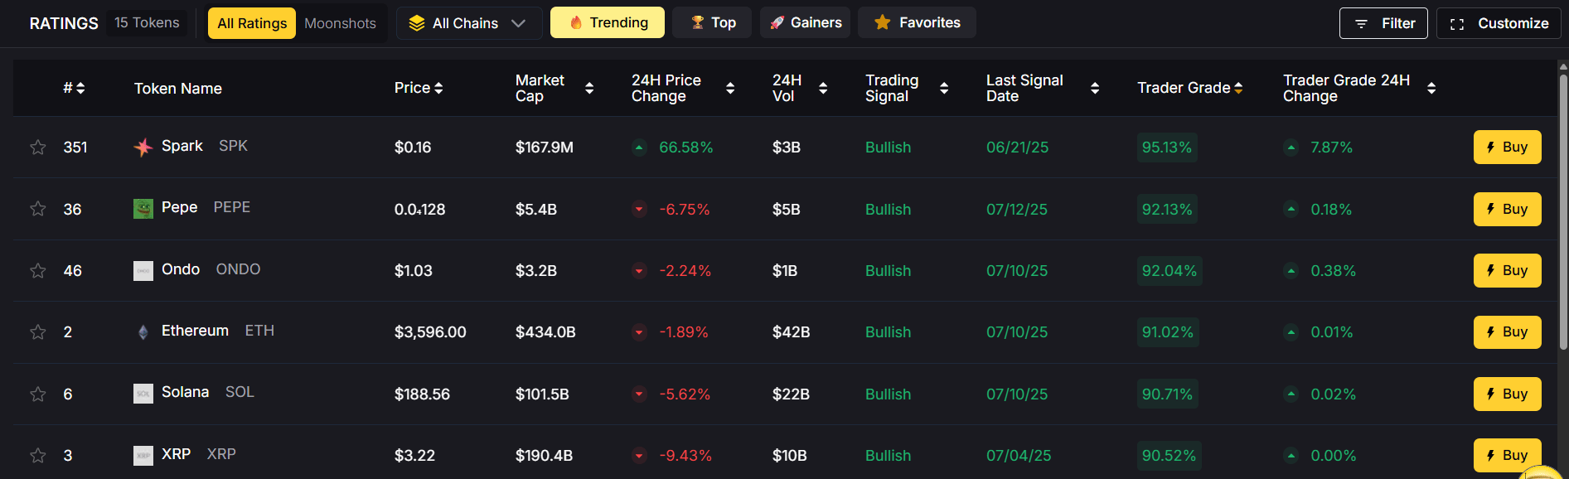The height and width of the screenshot is (479, 1569).
Task: Favorite the Ondo token star
Action: click(x=38, y=271)
